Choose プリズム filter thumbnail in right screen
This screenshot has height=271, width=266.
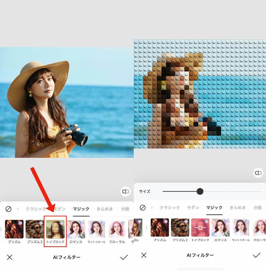(x=160, y=228)
